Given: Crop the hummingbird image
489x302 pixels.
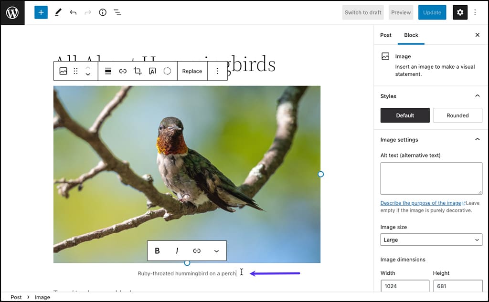Looking at the screenshot, I should point(137,71).
